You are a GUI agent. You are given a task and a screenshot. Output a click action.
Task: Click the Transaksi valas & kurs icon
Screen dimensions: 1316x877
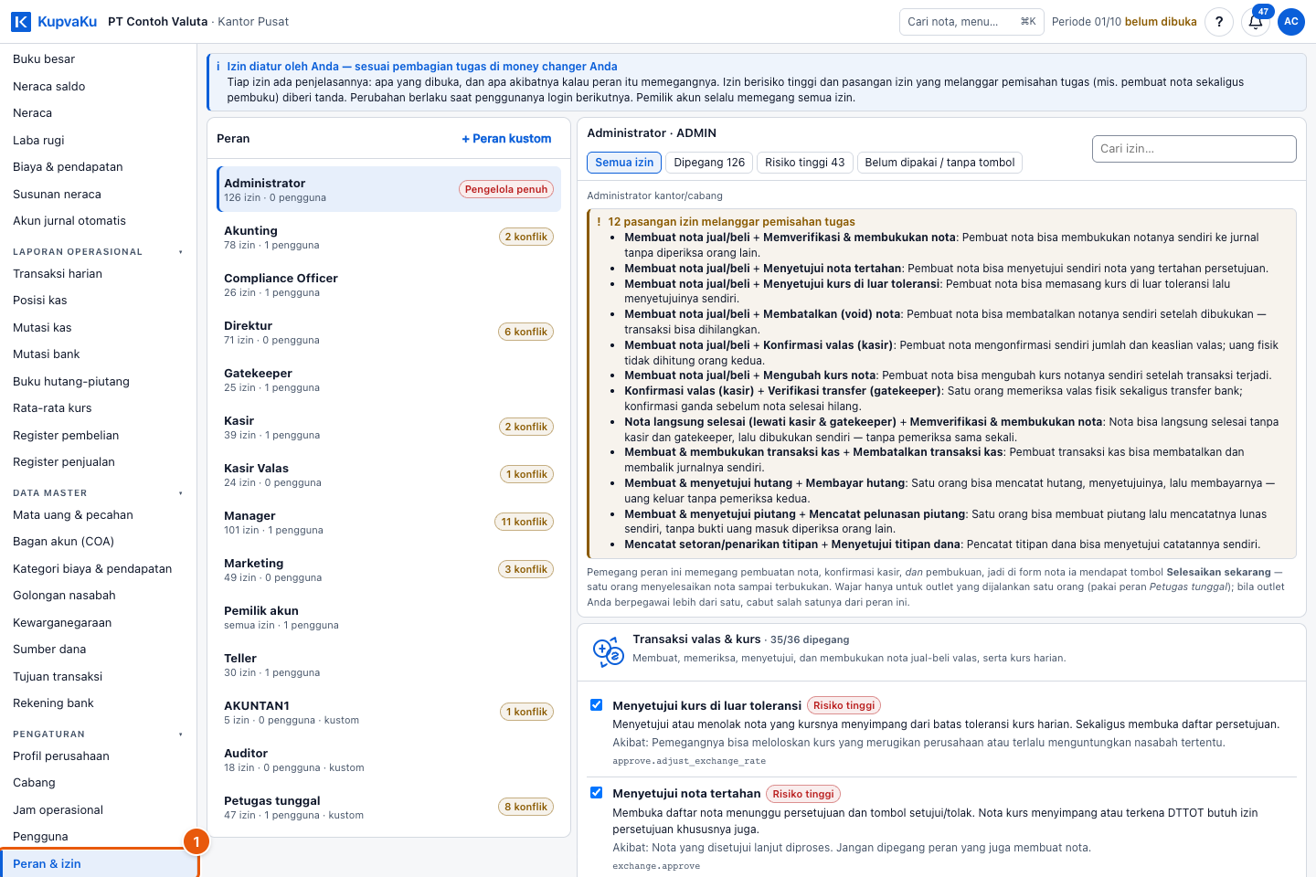pyautogui.click(x=608, y=651)
